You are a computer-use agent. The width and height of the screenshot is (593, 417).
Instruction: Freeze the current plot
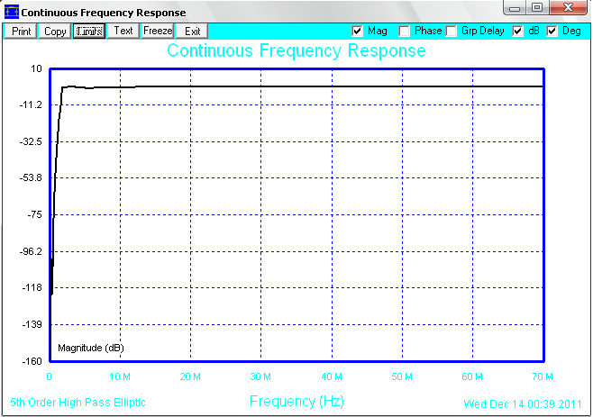tap(158, 31)
